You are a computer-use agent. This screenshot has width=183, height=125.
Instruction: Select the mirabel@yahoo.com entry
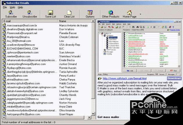pos(19,107)
